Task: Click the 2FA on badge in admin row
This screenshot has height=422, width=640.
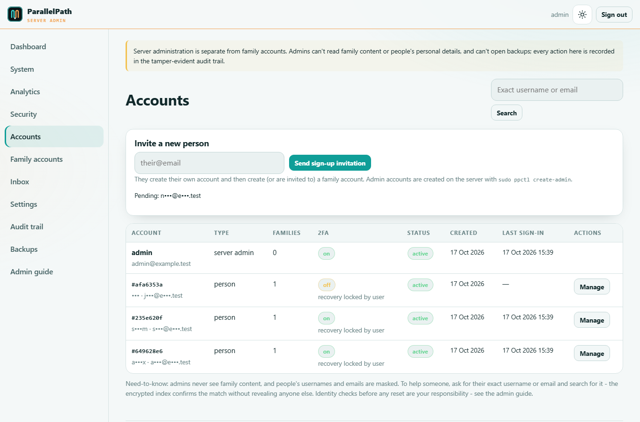Action: pos(327,254)
